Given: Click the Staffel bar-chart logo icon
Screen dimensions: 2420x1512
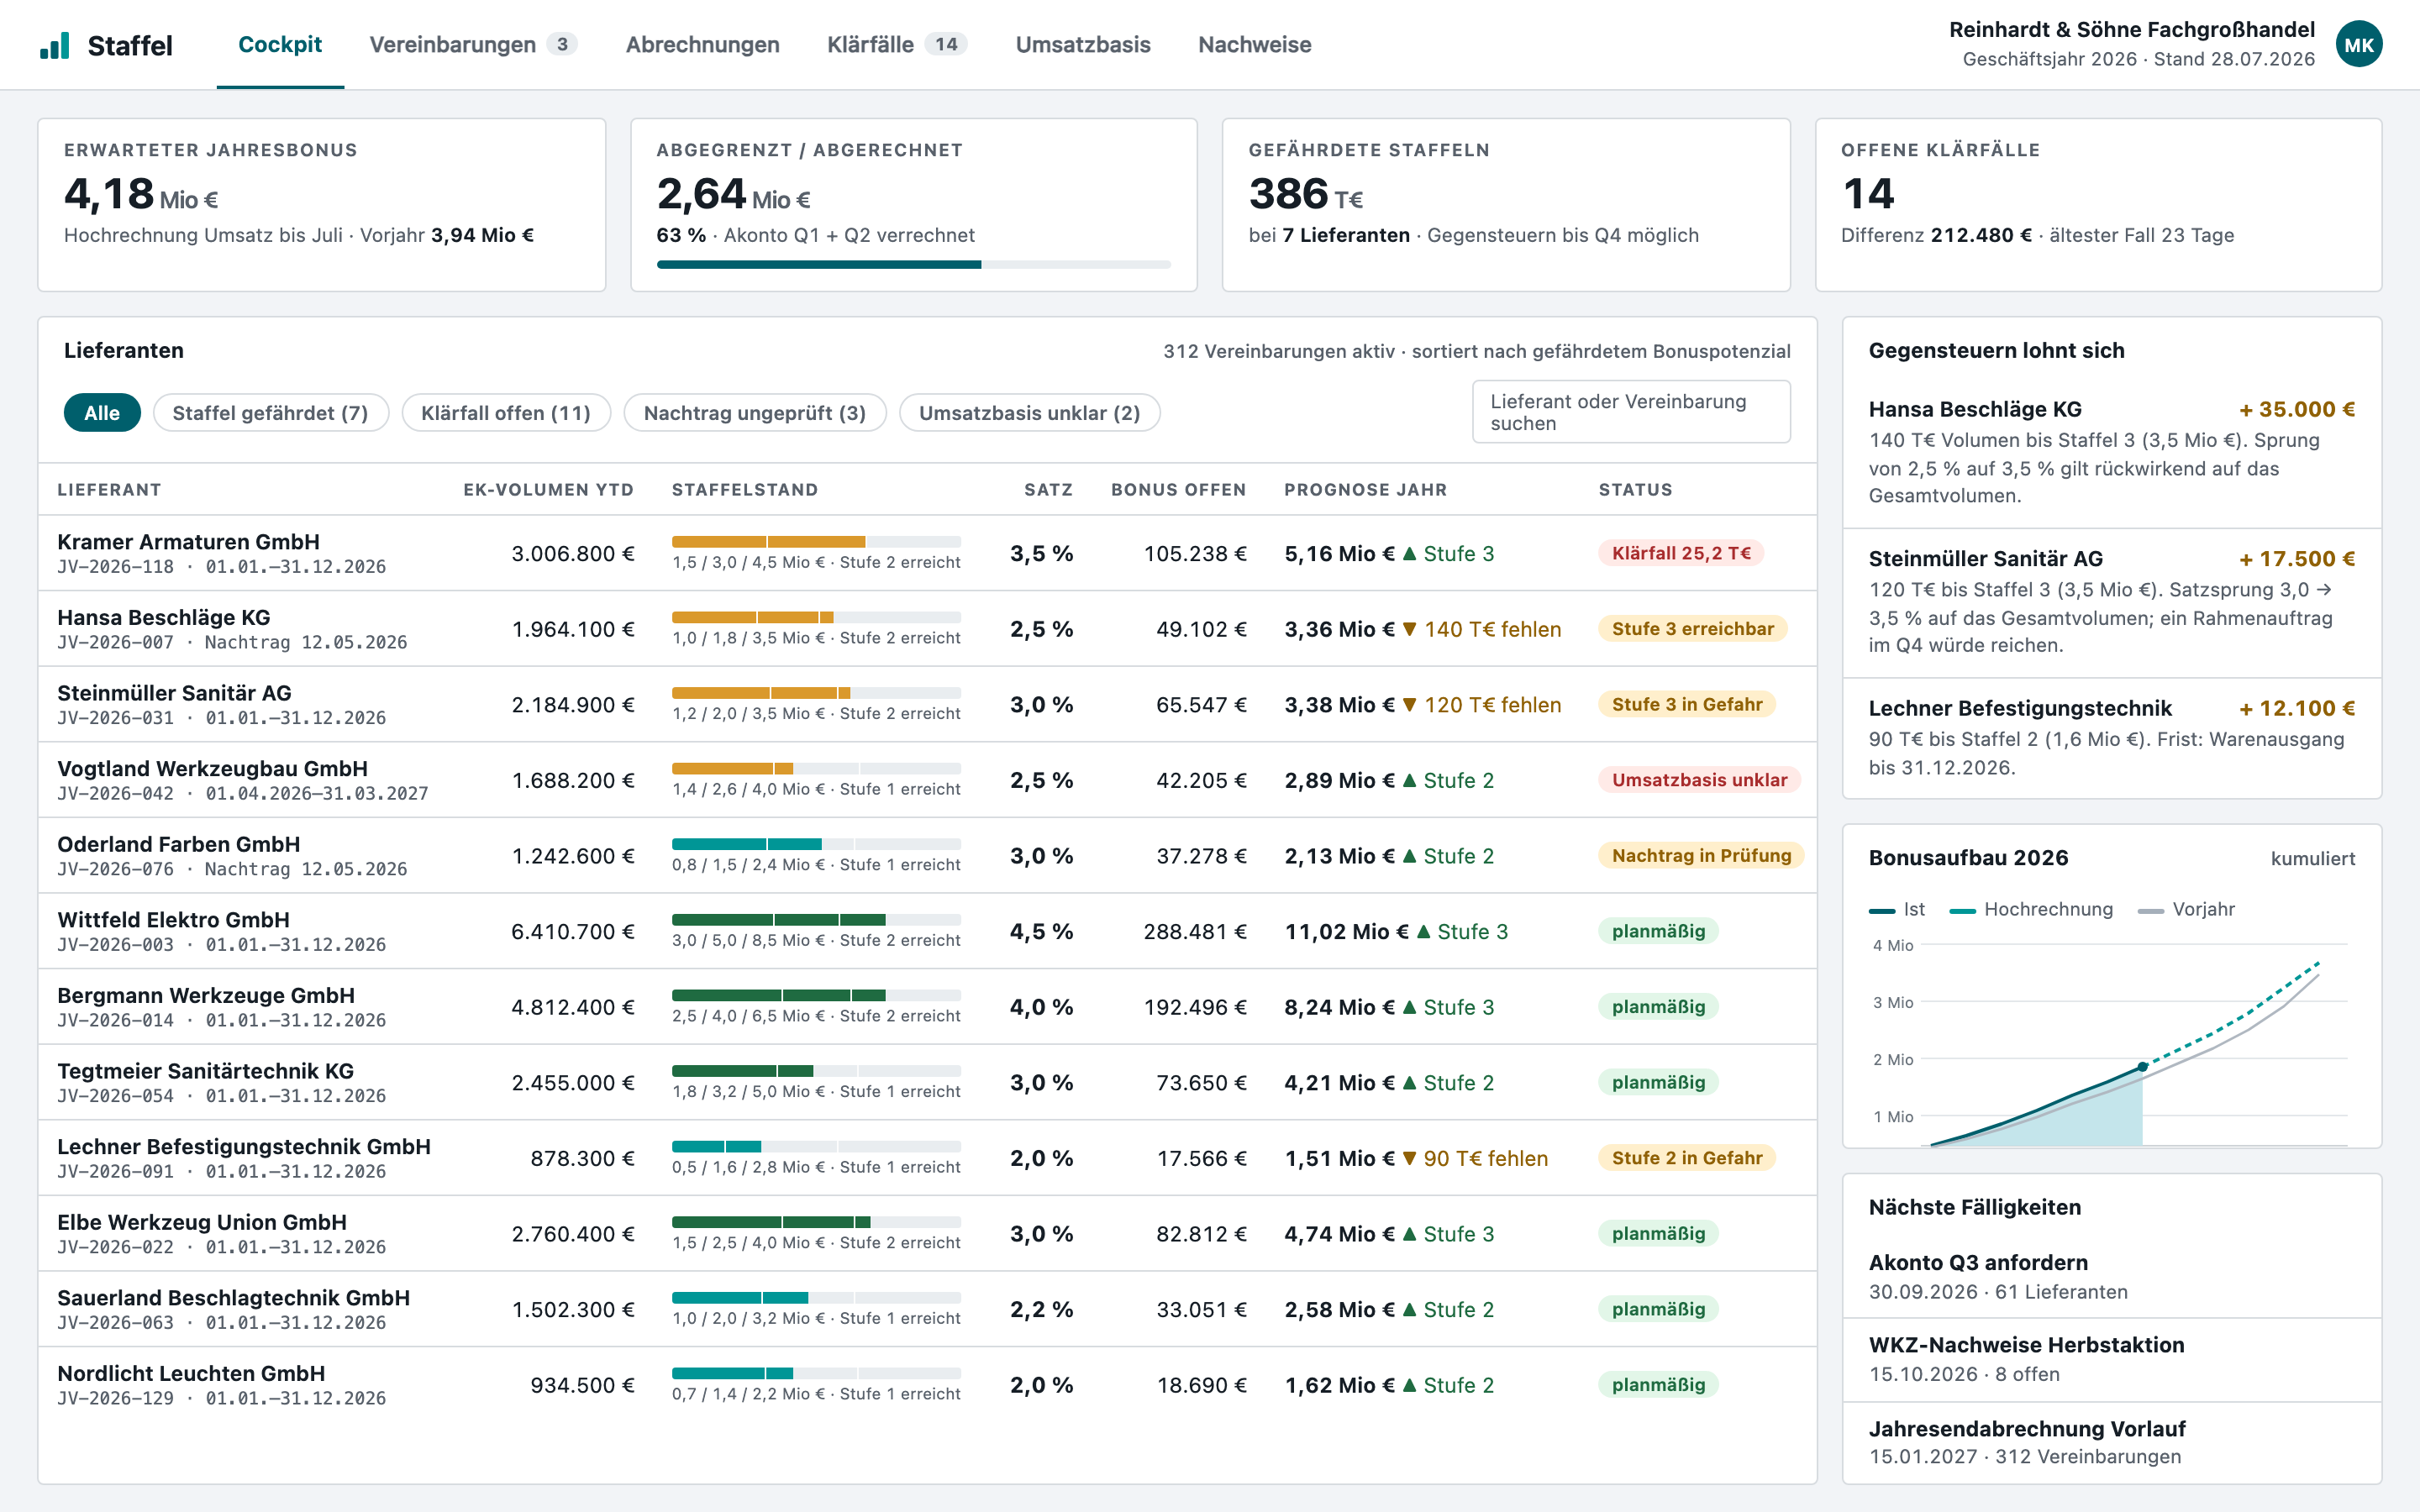Looking at the screenshot, I should pos(55,45).
